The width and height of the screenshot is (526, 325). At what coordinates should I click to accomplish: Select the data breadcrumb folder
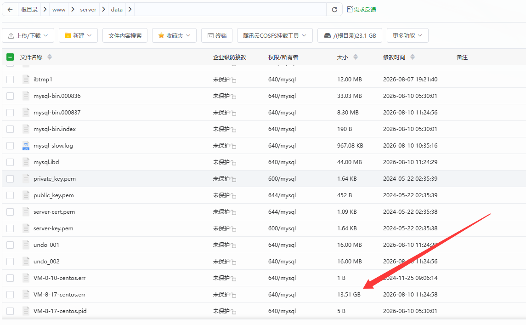point(117,10)
